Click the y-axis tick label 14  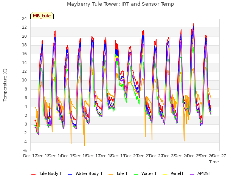coord(24,63)
